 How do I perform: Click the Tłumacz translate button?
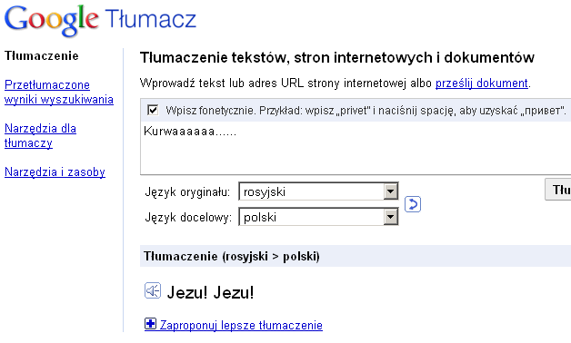[x=558, y=190]
